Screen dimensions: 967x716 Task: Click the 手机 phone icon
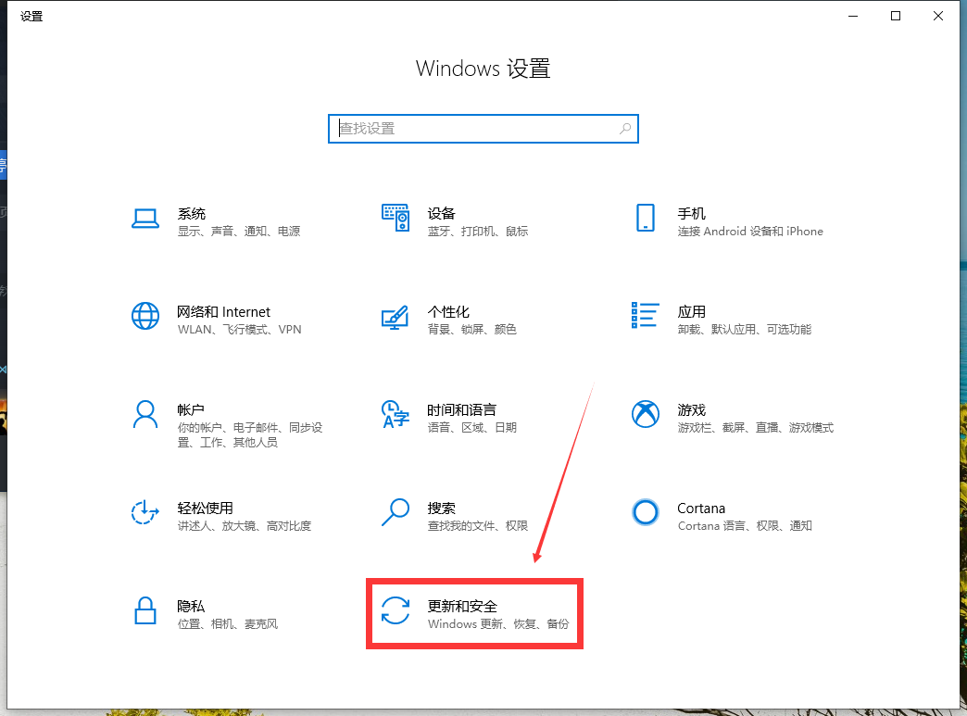645,218
